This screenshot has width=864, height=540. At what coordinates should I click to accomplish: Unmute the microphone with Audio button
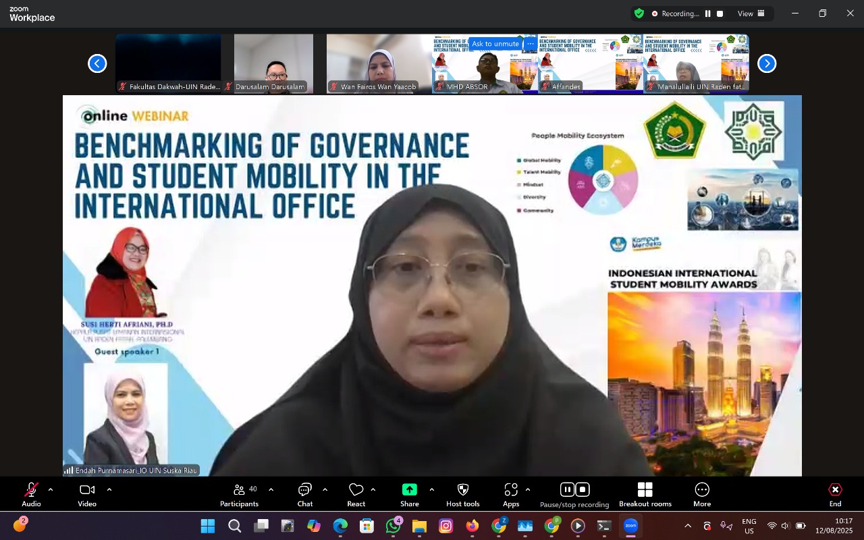click(x=31, y=494)
